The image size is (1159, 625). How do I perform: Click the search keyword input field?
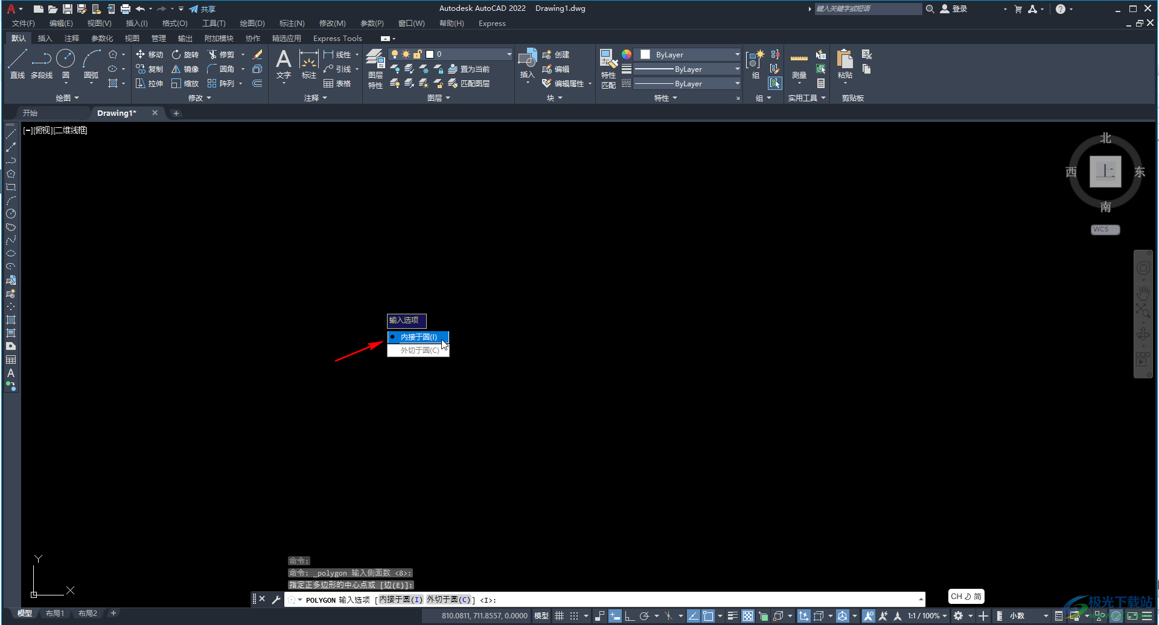pos(868,9)
